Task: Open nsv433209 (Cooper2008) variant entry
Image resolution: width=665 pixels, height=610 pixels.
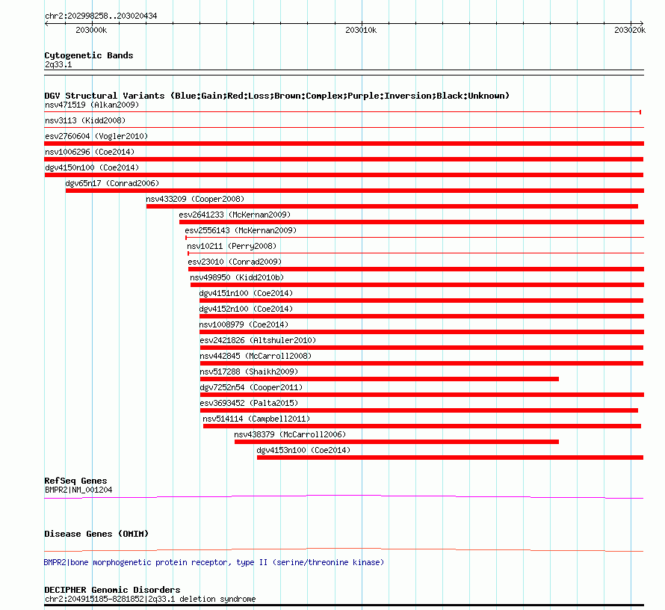Action: pos(195,199)
